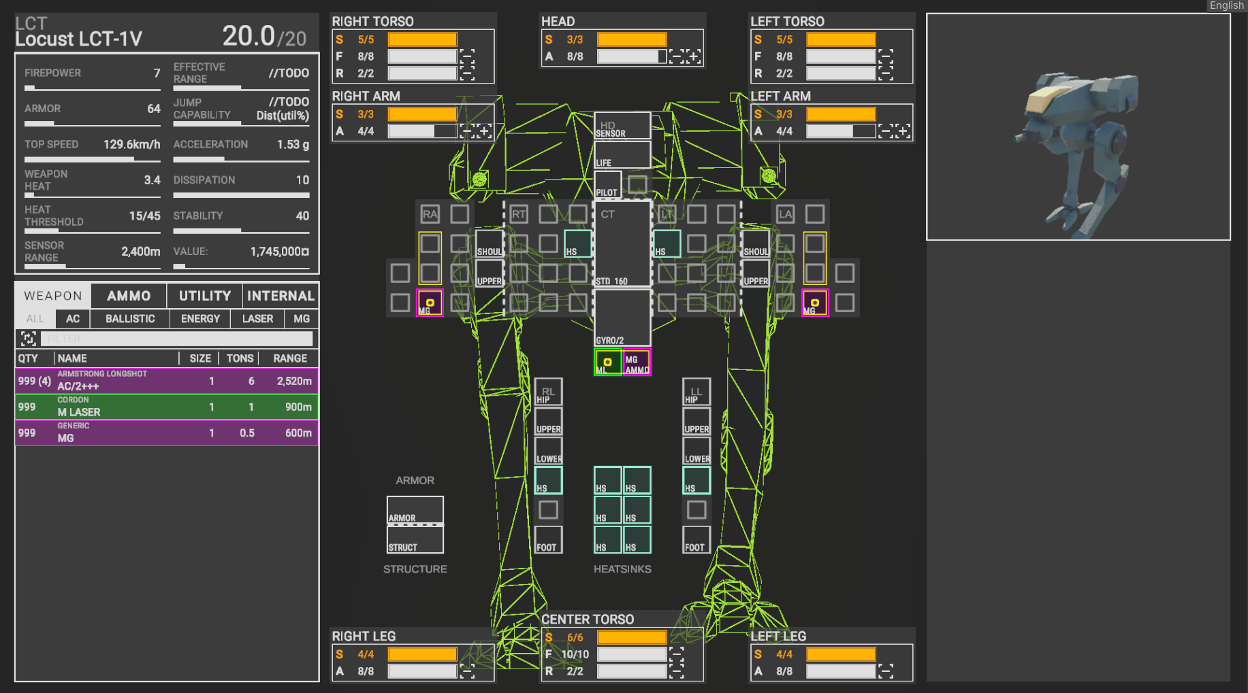The width and height of the screenshot is (1248, 693).
Task: Click the PILOT cockpit slot
Action: [x=607, y=184]
